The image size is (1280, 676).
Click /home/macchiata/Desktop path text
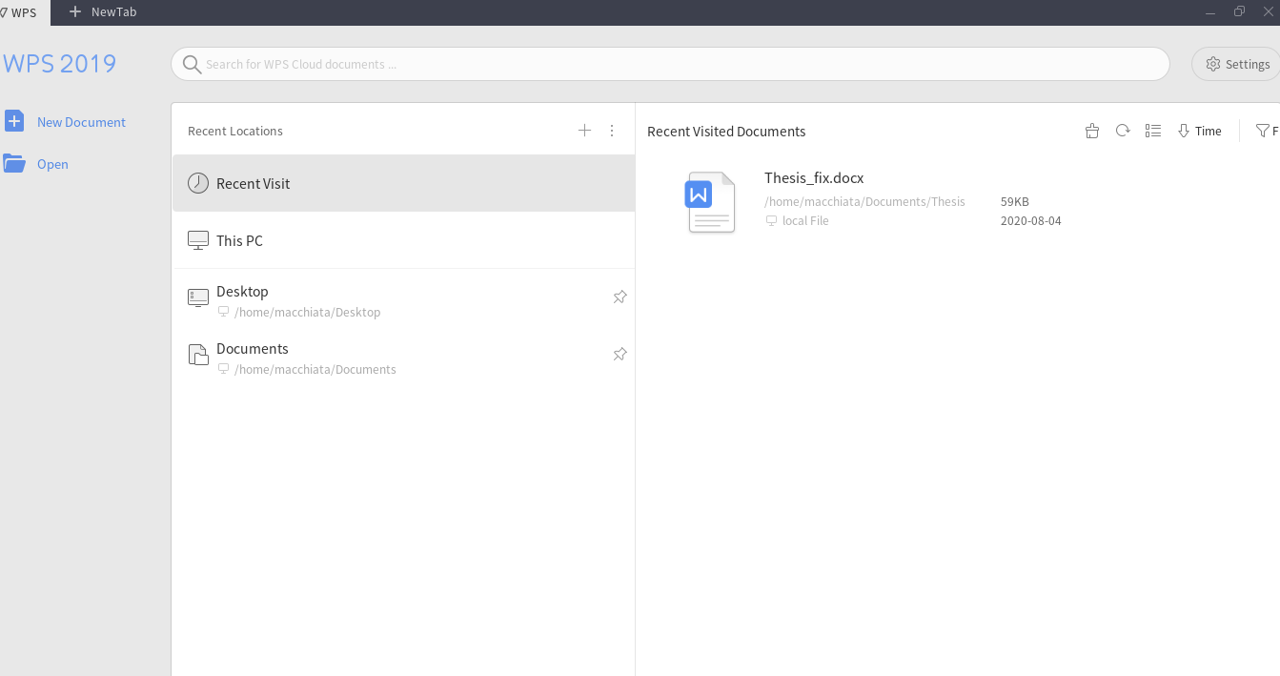(307, 313)
